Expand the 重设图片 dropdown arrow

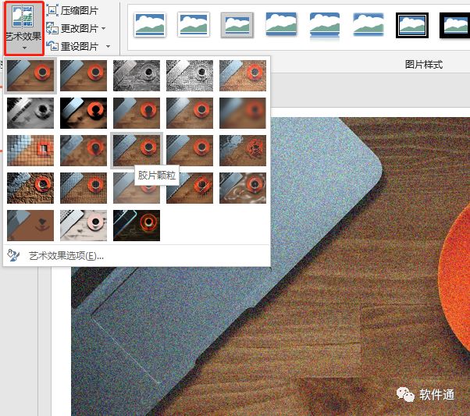[108, 46]
